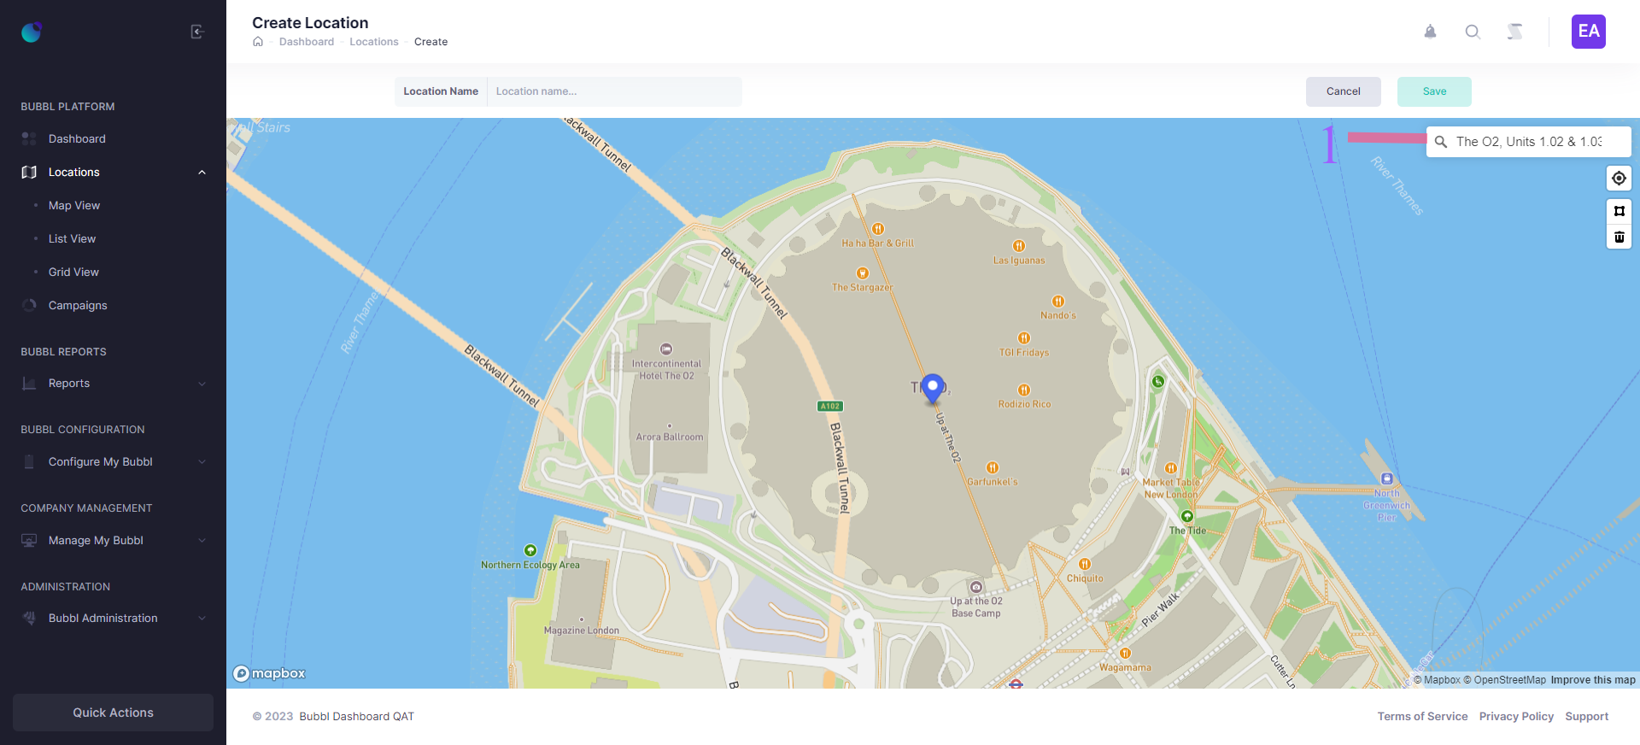1640x745 pixels.
Task: Collapse the Locations menu chevron
Action: 202,173
